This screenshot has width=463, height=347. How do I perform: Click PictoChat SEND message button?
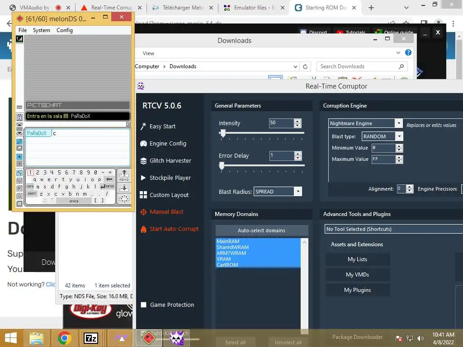point(124,175)
